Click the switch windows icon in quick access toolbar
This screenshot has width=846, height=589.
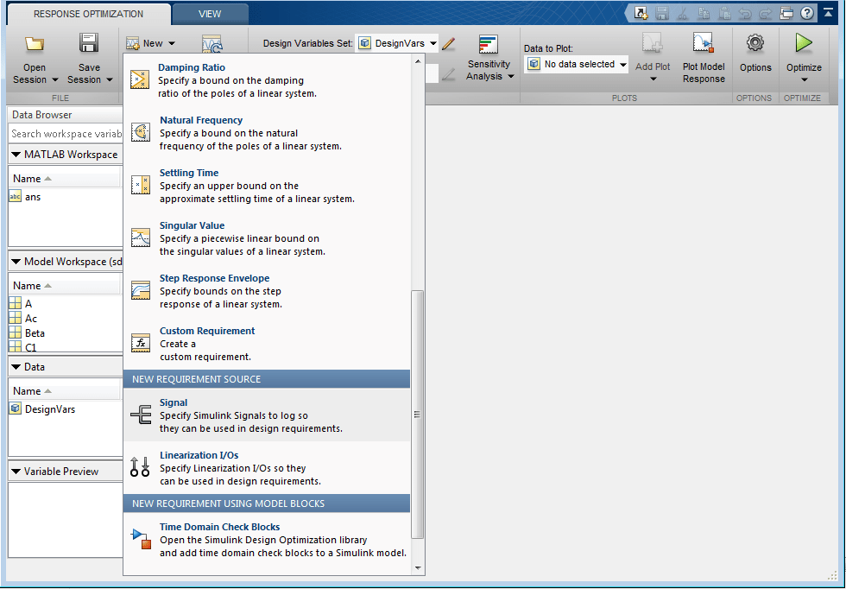pos(786,14)
